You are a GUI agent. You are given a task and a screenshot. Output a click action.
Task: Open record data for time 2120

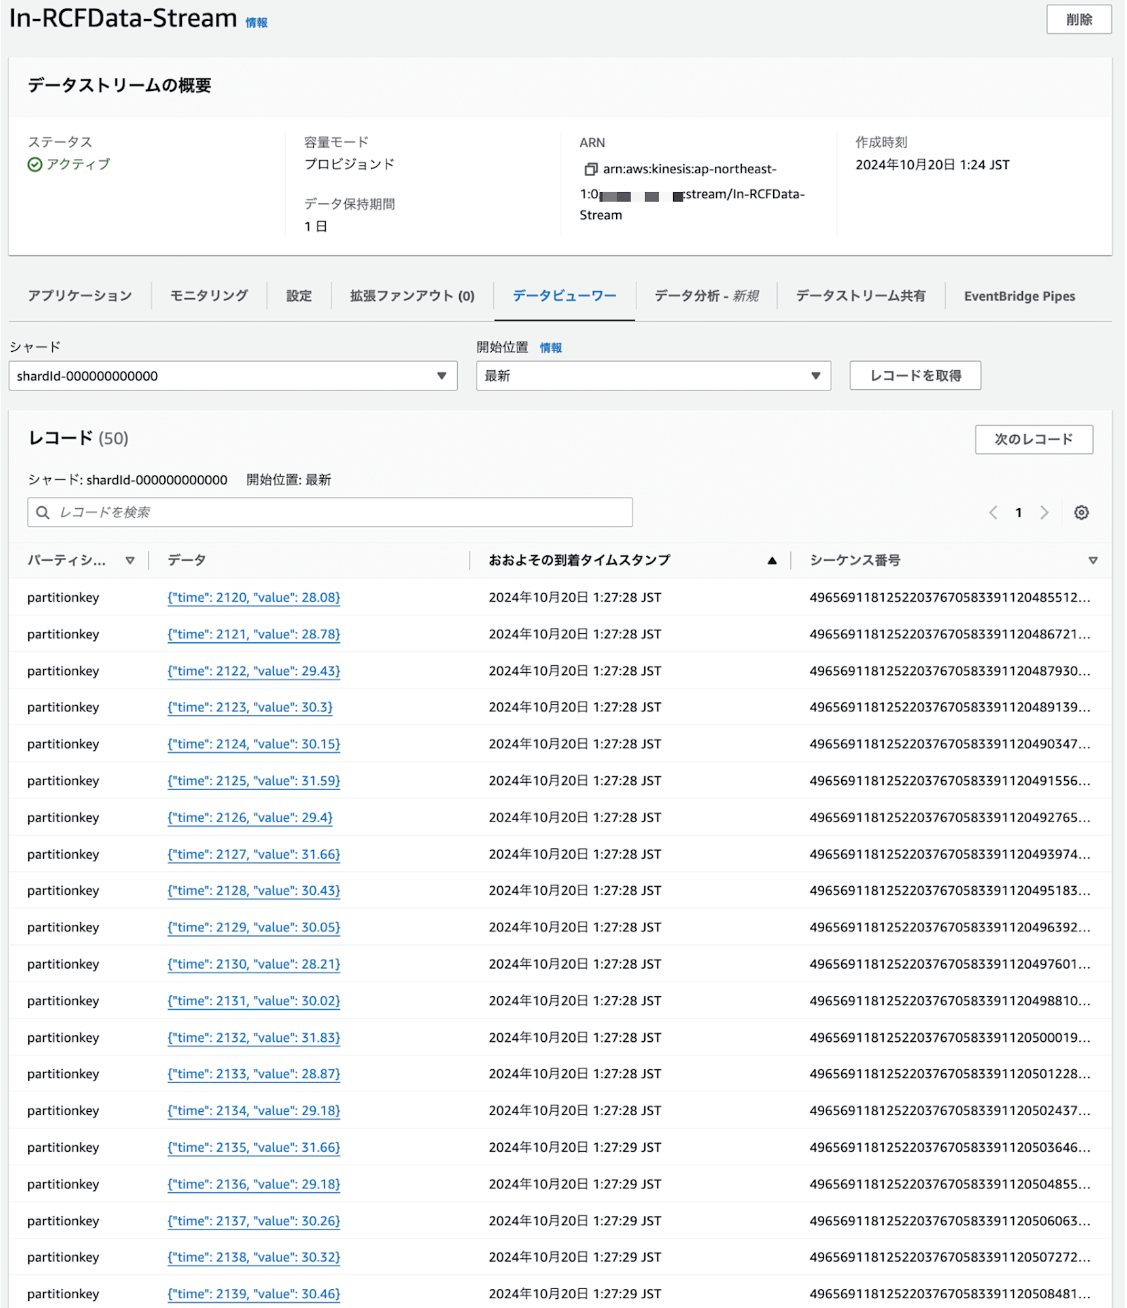254,598
